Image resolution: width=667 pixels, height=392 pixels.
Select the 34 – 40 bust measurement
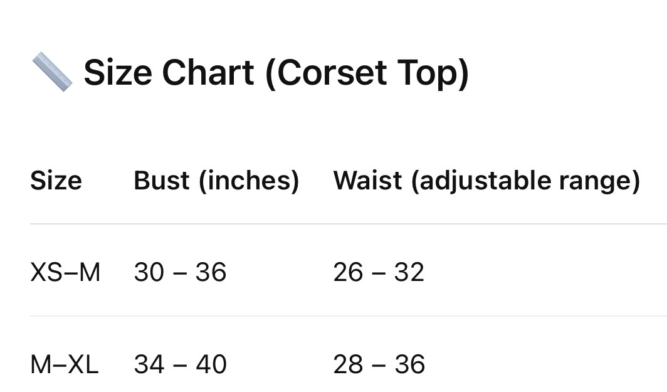pyautogui.click(x=181, y=364)
